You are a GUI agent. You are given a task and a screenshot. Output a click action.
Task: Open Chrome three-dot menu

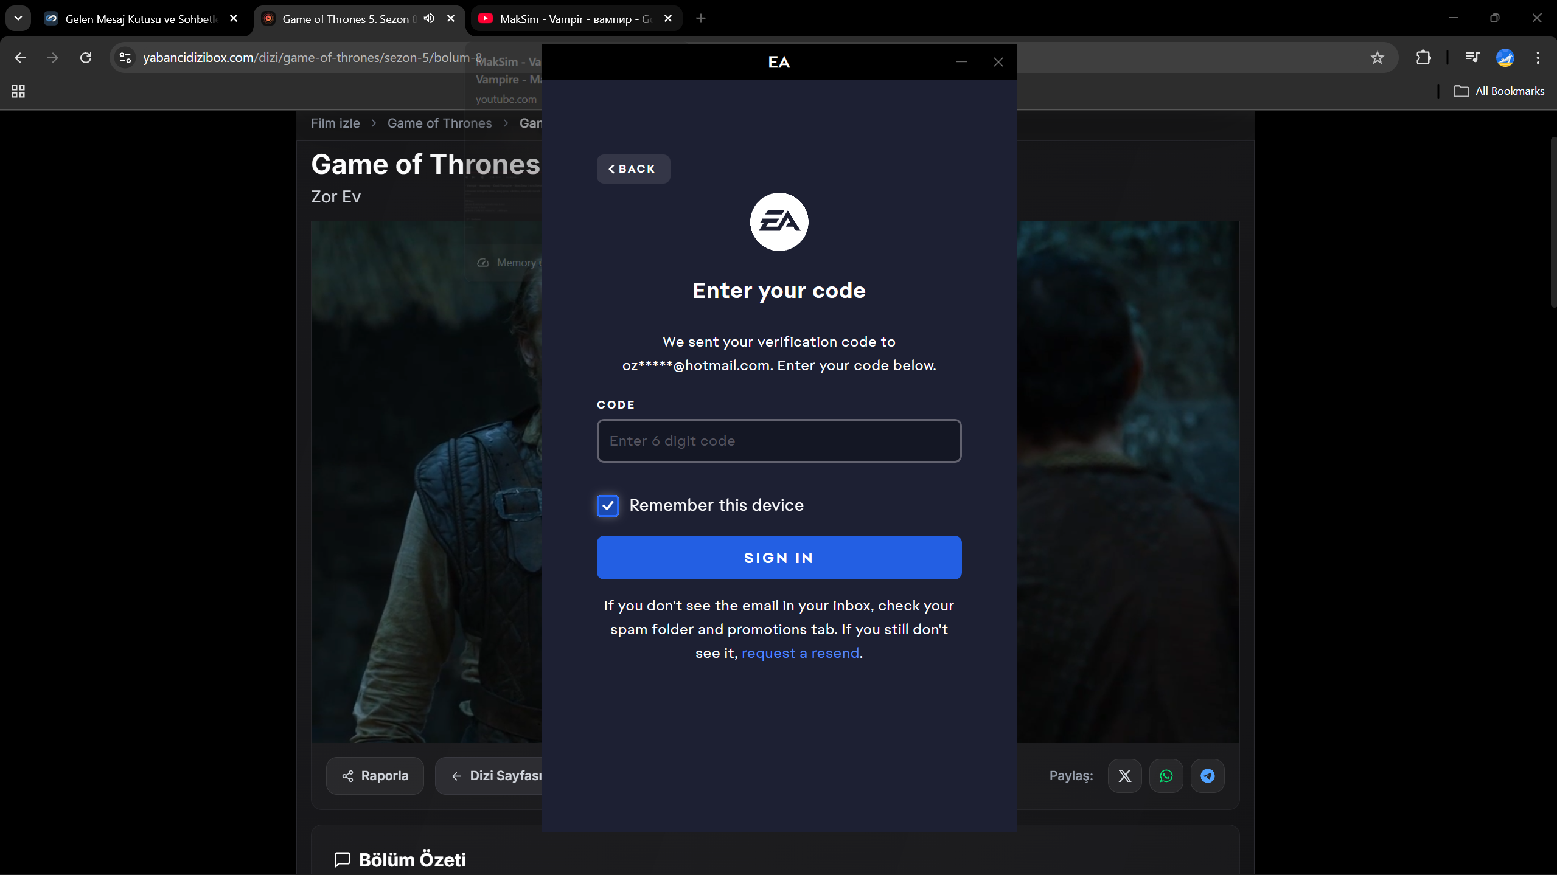(1538, 58)
